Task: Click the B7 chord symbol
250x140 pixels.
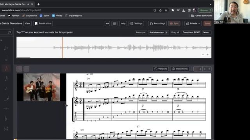Action: [138, 126]
